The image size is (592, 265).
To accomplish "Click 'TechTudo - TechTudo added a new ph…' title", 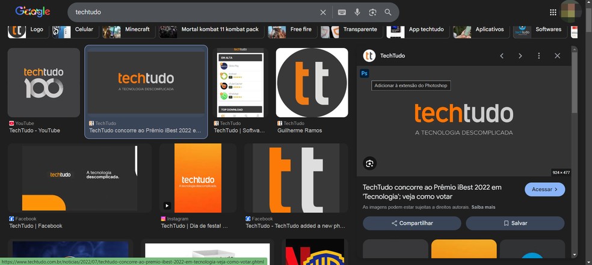I will (295, 226).
